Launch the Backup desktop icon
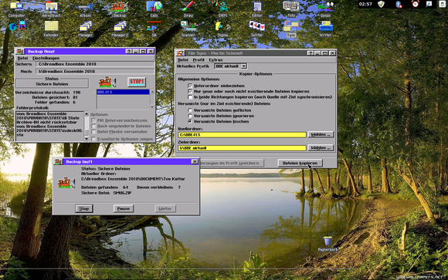Image resolution: width=448 pixels, height=280 pixels. pos(120,8)
